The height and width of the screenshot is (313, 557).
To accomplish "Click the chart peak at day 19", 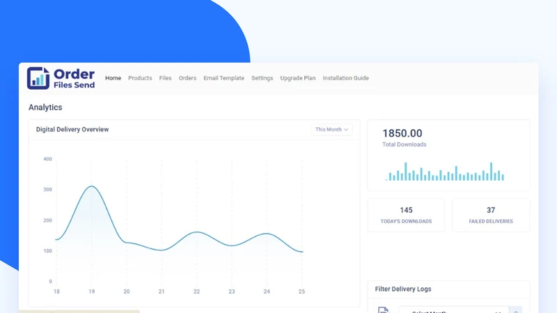I will click(x=92, y=186).
